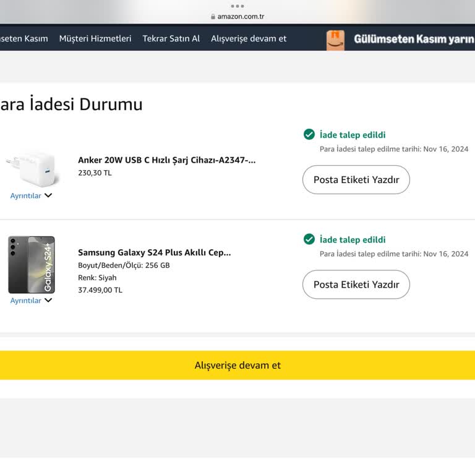475x475 pixels.
Task: Select the 230,30 TL price text
Action: point(95,173)
